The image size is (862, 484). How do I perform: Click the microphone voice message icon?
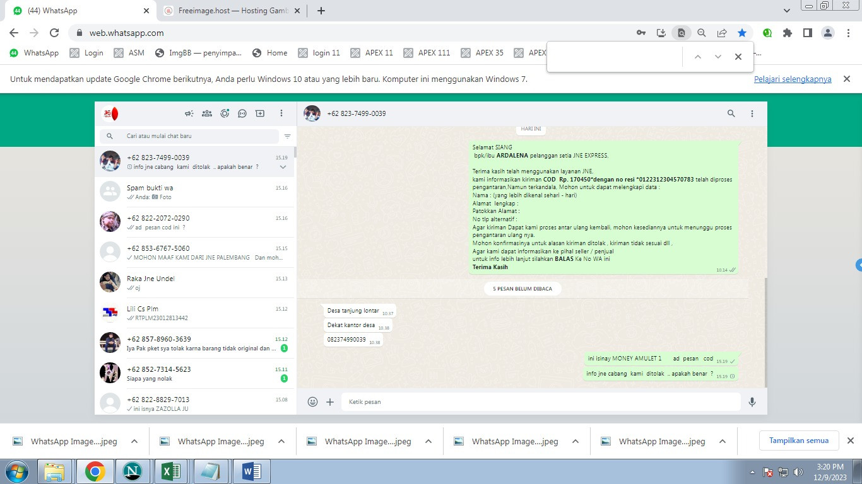pyautogui.click(x=752, y=401)
